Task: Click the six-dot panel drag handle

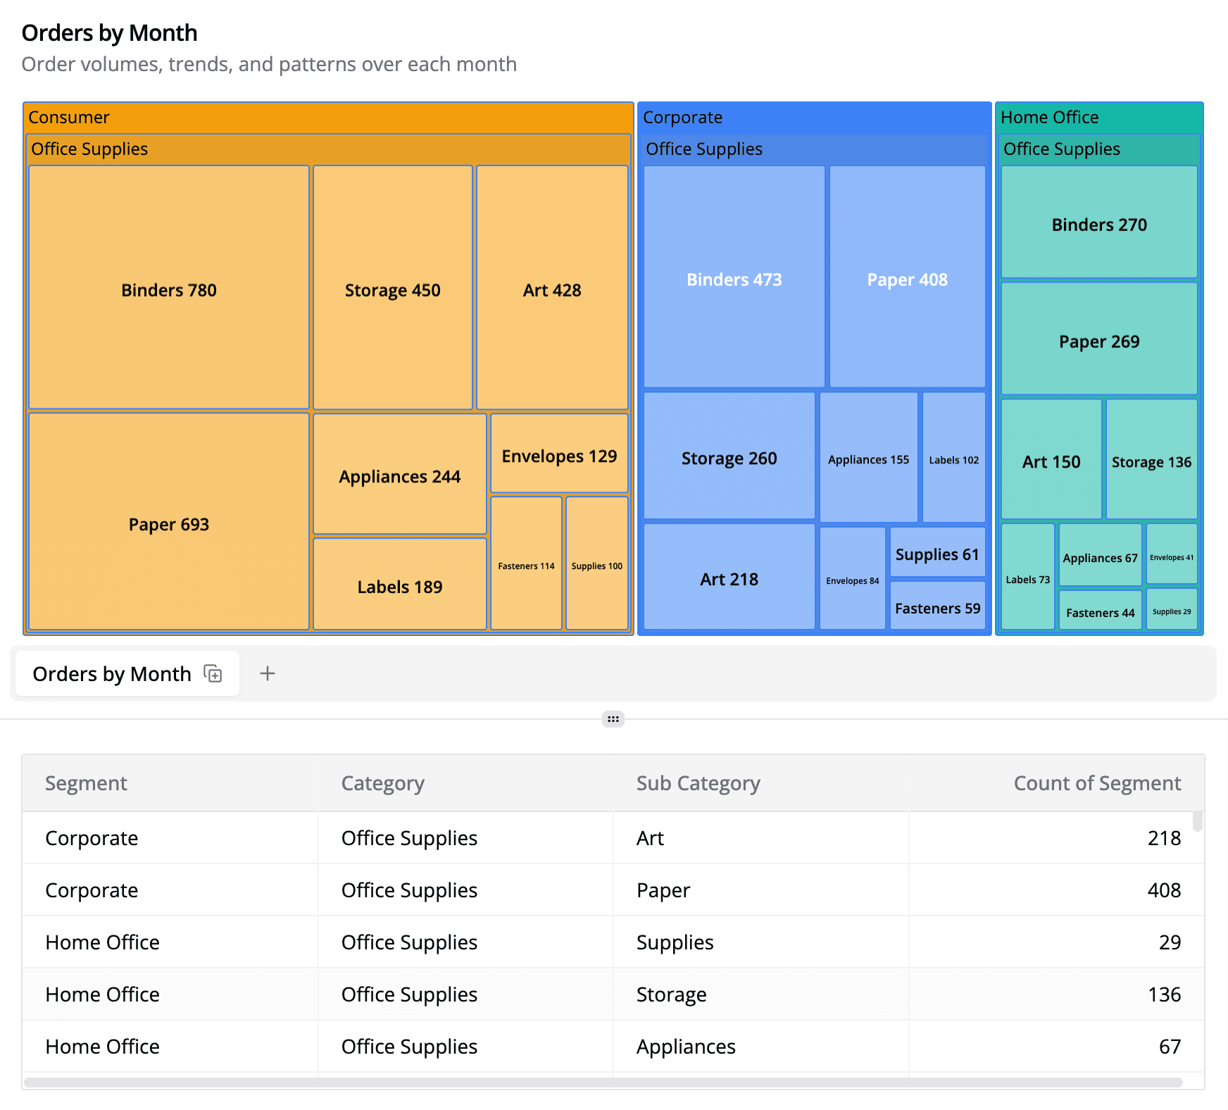Action: tap(613, 718)
